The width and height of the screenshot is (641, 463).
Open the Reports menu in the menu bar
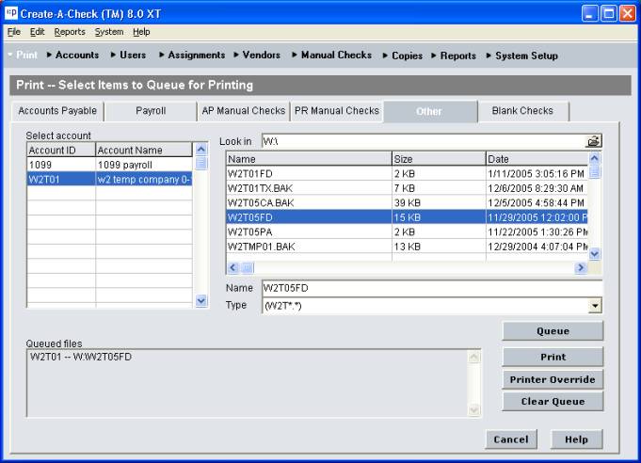click(x=70, y=32)
